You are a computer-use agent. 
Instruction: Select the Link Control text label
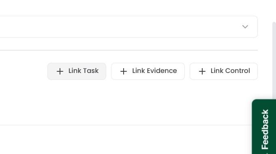pyautogui.click(x=230, y=71)
